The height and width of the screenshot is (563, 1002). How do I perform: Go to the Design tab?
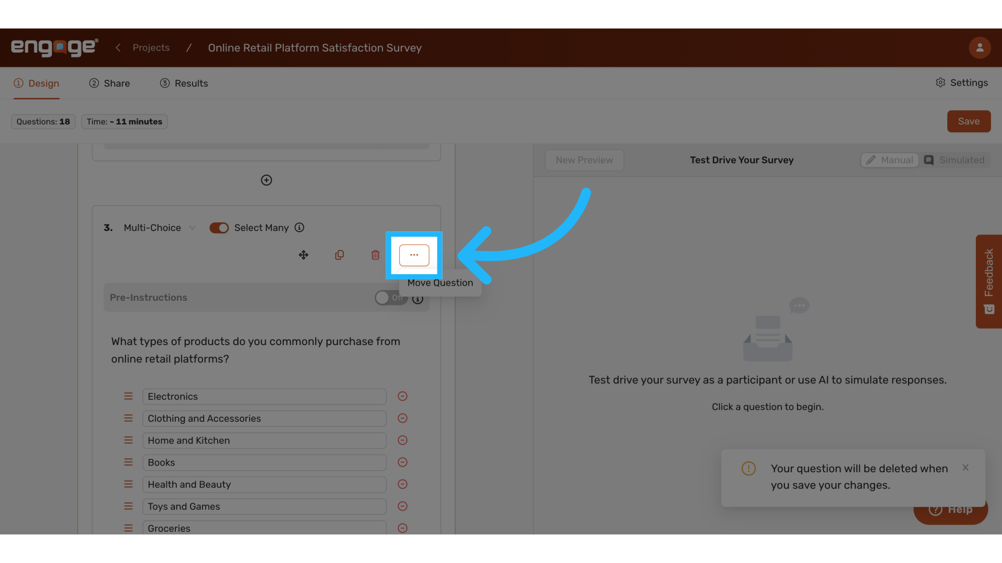pyautogui.click(x=37, y=83)
